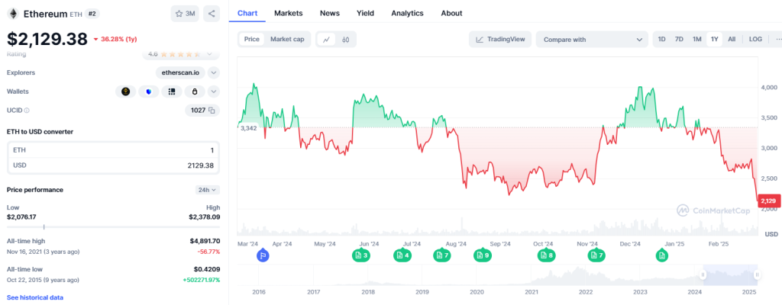
Task: Switch to the Markets tab
Action: [288, 13]
